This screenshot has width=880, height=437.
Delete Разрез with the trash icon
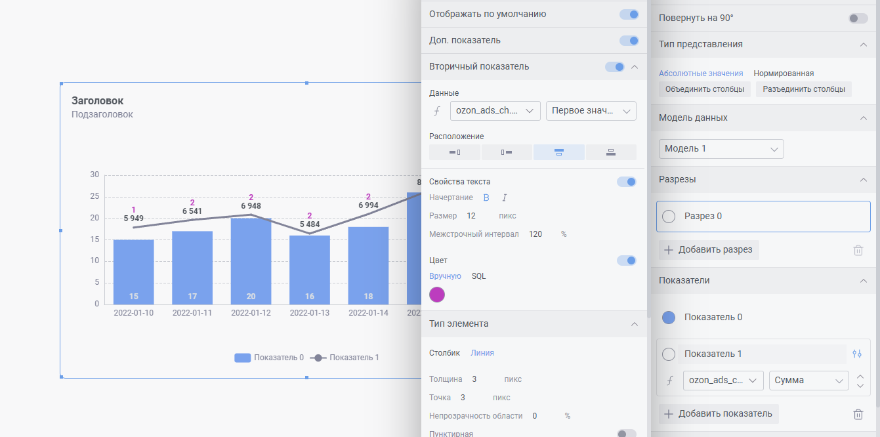pos(858,250)
